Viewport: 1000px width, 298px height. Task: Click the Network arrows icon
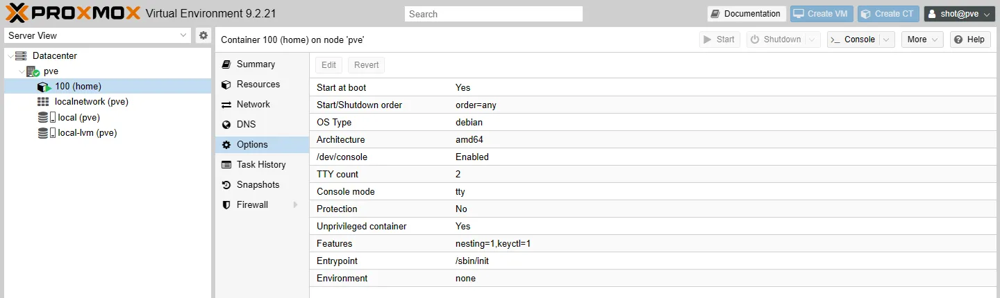tap(226, 105)
